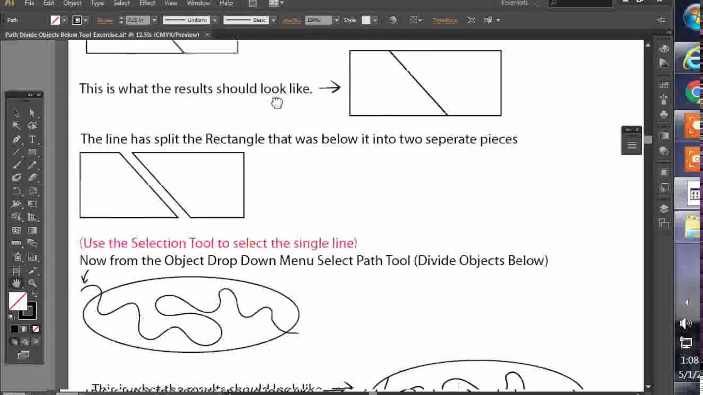
Task: Set paint to Gradient mode
Action: [25, 329]
